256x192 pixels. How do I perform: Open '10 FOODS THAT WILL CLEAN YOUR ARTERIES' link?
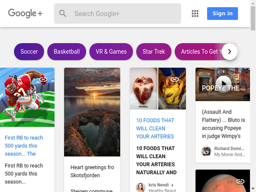pos(155,128)
